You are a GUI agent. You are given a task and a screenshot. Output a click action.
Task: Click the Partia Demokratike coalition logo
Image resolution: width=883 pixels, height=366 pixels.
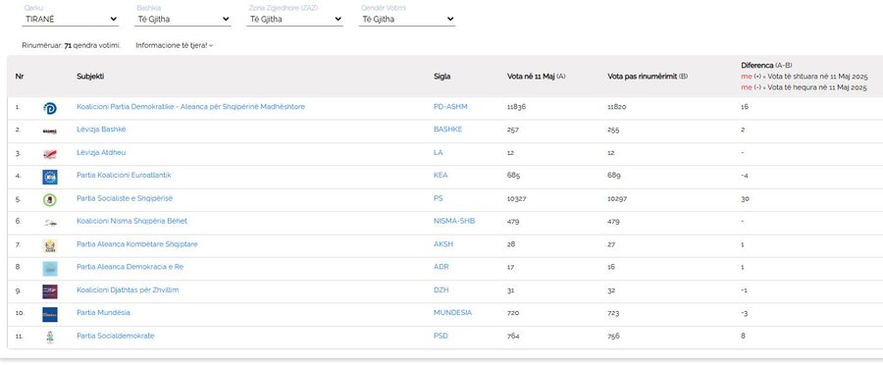tap(50, 108)
